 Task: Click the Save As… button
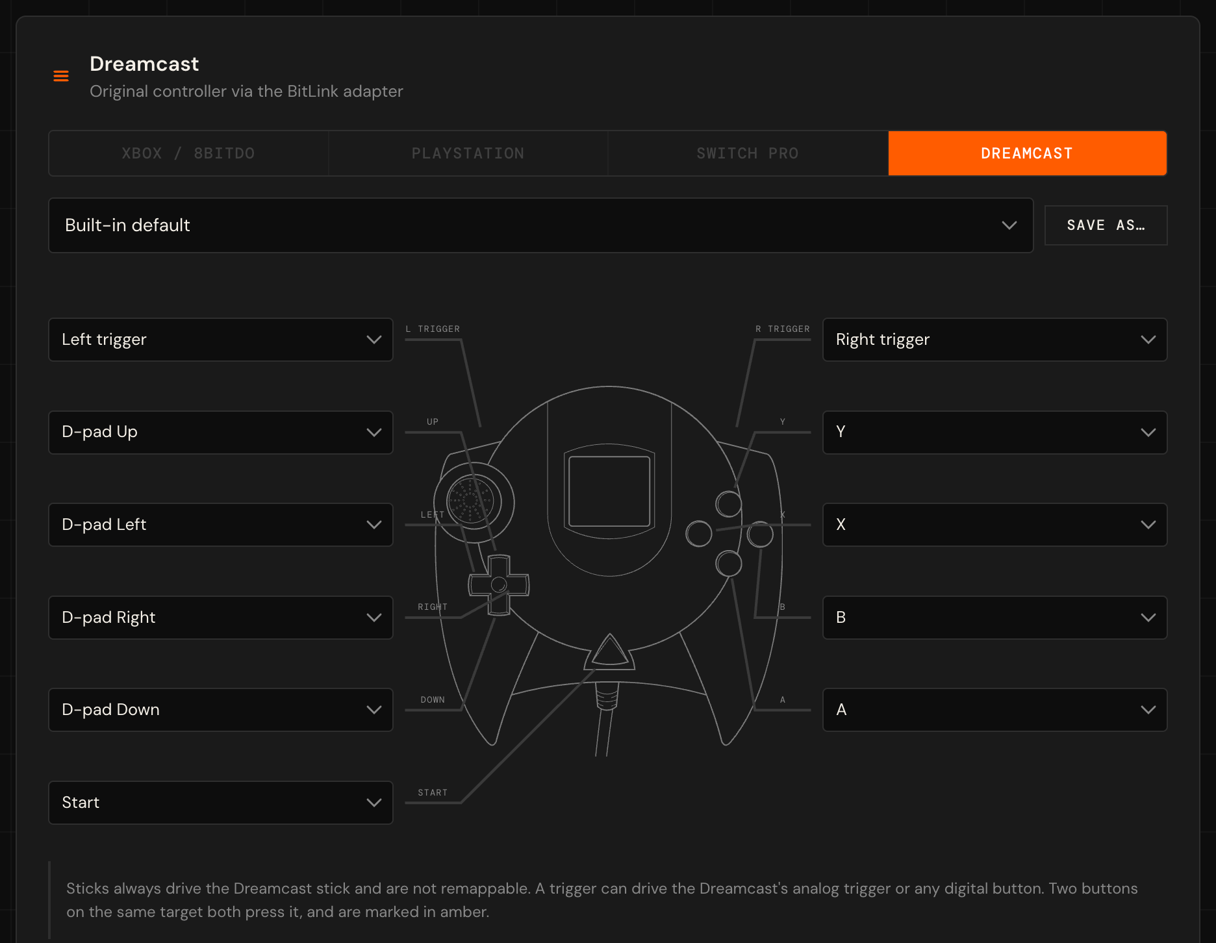1106,225
